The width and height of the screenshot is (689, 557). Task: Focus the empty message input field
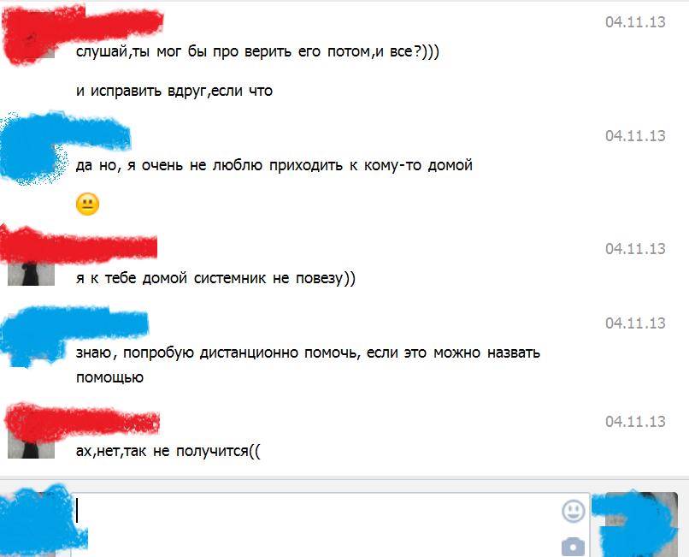(315, 524)
